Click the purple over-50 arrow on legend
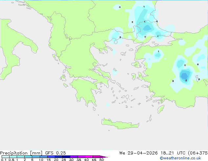Viewport: 208px width, 161px height. (x=104, y=157)
